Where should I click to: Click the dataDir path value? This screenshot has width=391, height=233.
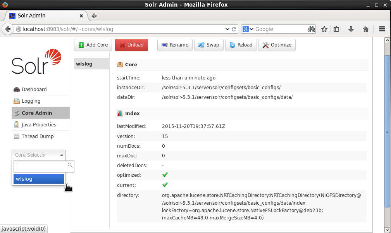click(227, 97)
